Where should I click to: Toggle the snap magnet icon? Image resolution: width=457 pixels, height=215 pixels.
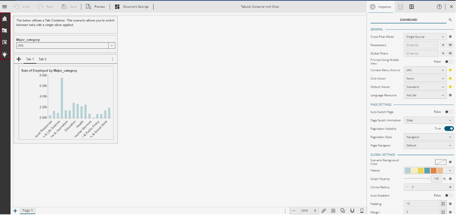click(x=352, y=211)
